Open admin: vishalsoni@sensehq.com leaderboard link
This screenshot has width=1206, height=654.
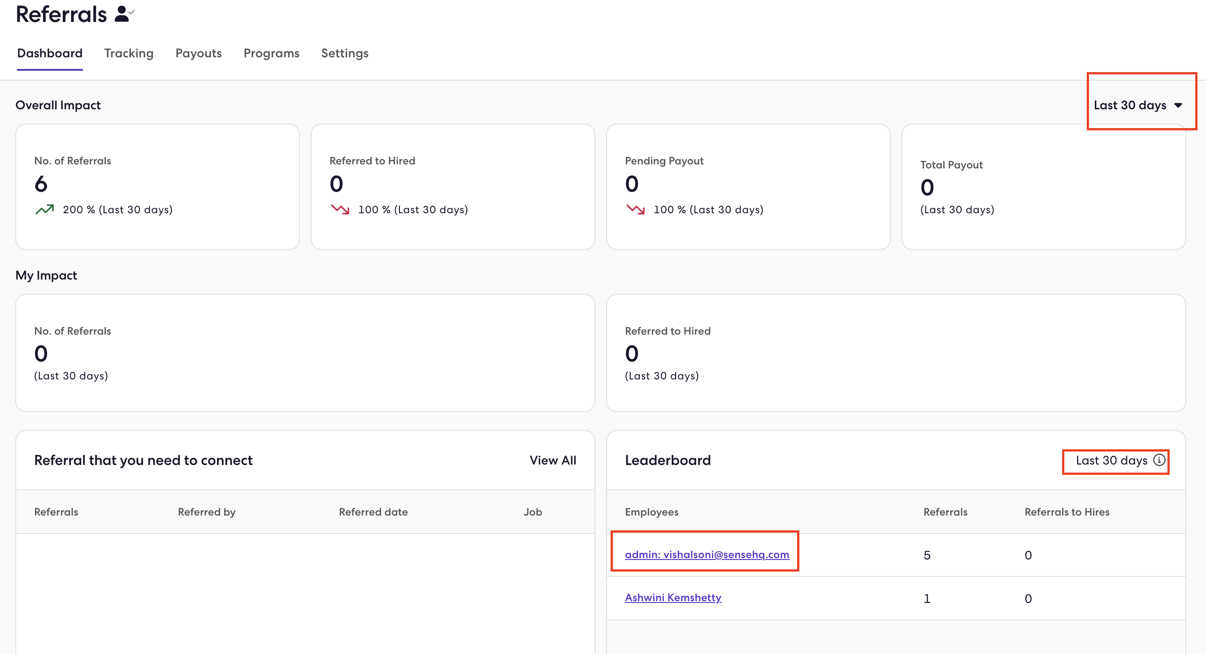click(x=707, y=555)
